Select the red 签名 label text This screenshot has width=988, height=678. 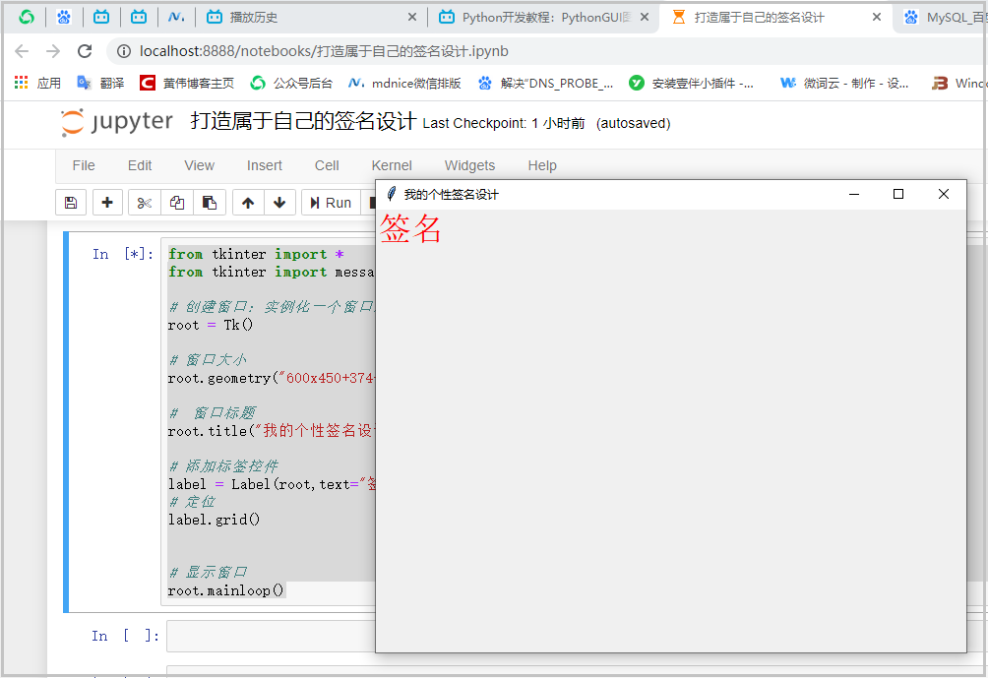click(409, 231)
